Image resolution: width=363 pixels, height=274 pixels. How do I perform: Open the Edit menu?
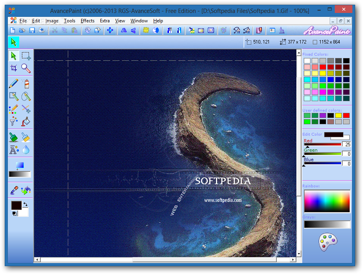pos(36,21)
